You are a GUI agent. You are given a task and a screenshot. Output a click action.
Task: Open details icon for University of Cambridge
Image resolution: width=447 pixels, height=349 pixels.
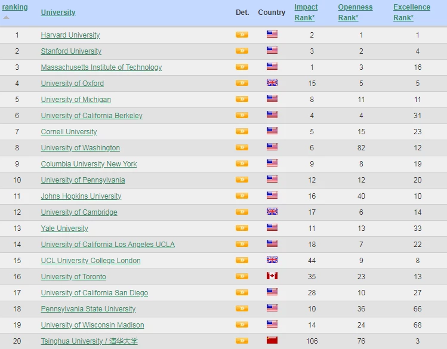point(242,212)
